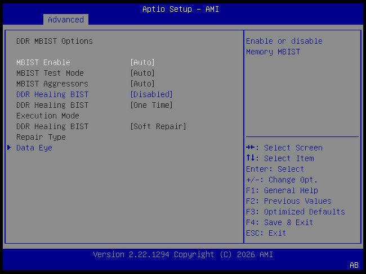Screen dimensions: 366x274
Task: Open MBIST Test Mode [Auto] value
Action: pyautogui.click(x=142, y=73)
